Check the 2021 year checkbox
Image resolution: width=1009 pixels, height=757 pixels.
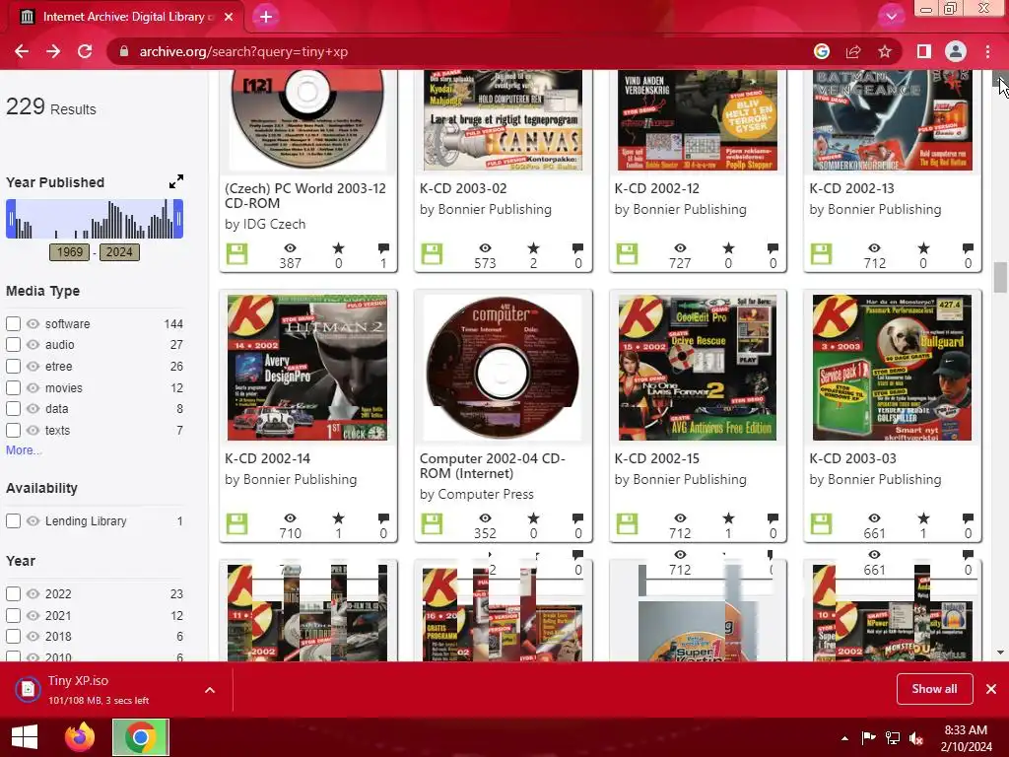coord(13,615)
